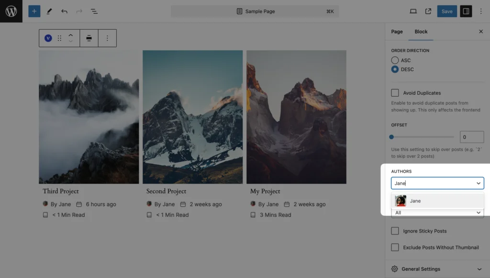Open the WordPress logo menu
This screenshot has width=490, height=278.
[11, 11]
